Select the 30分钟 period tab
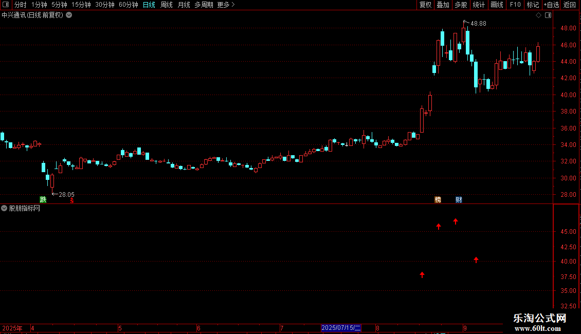The image size is (581, 334). [x=104, y=5]
